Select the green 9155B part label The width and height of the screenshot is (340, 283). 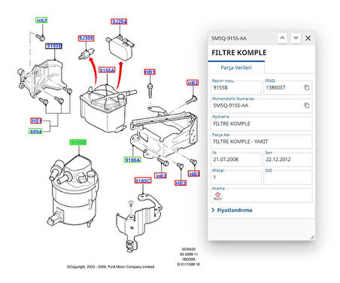[x=78, y=142]
